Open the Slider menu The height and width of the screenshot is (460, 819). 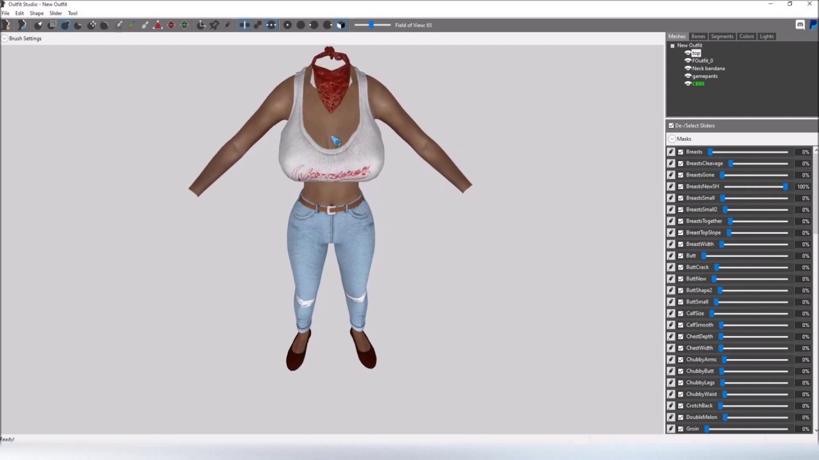56,13
